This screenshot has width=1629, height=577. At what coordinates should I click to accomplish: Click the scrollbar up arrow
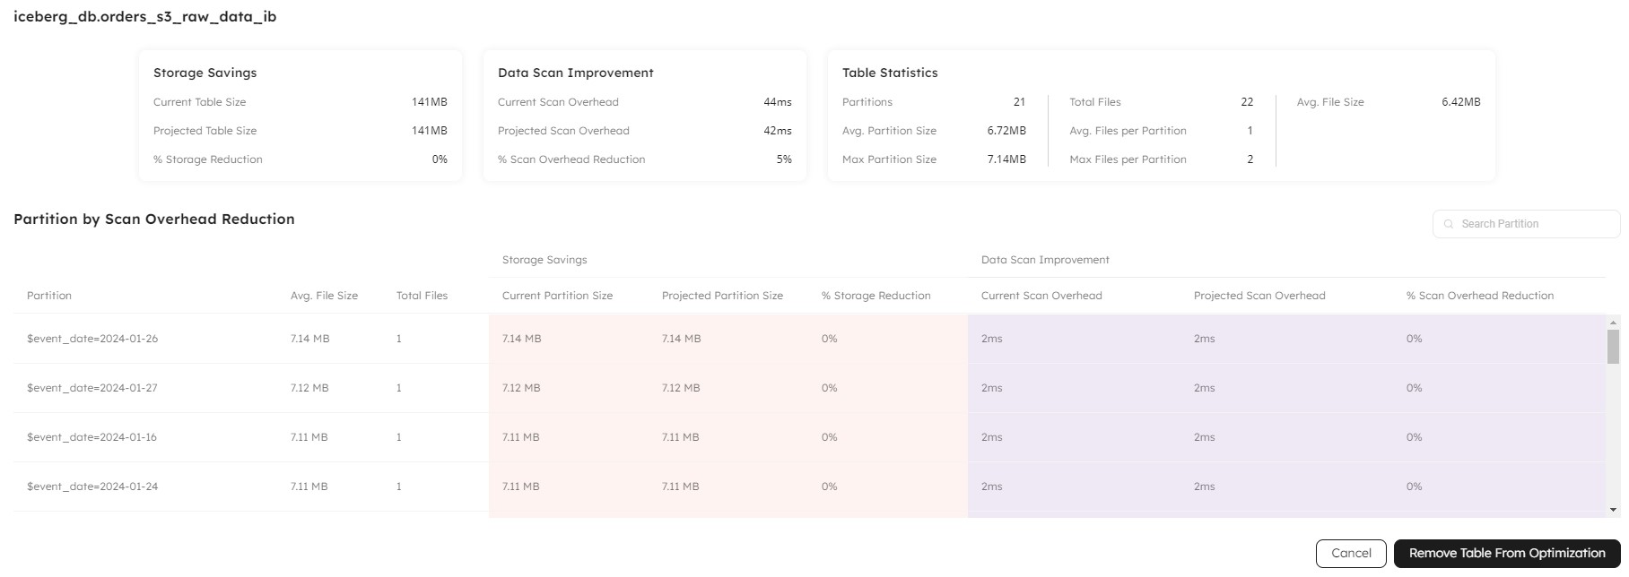point(1613,323)
